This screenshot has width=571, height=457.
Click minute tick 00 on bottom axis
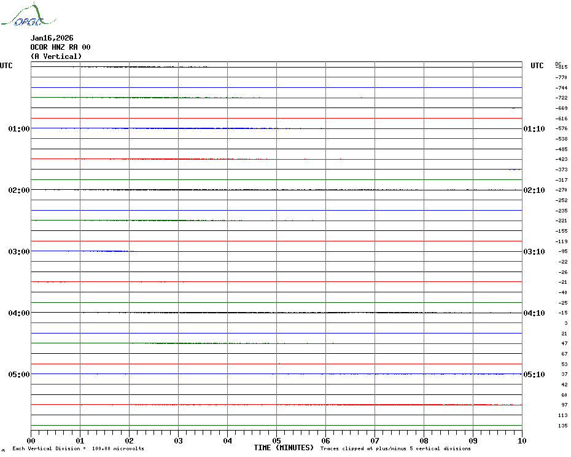pos(31,440)
